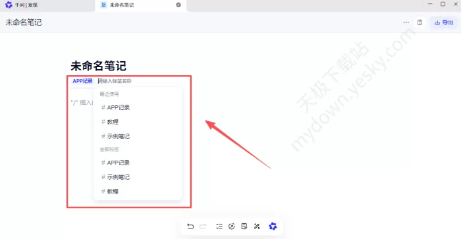Click the tag name input field
Image resolution: width=461 pixels, height=239 pixels.
tap(115, 81)
